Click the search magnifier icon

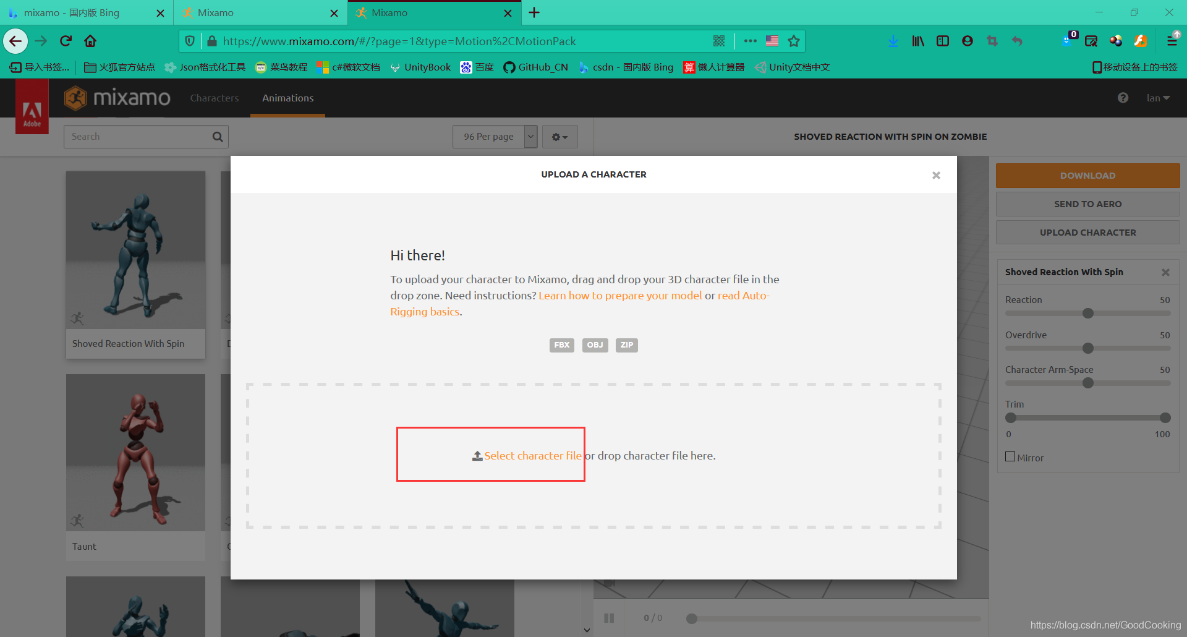click(x=218, y=137)
